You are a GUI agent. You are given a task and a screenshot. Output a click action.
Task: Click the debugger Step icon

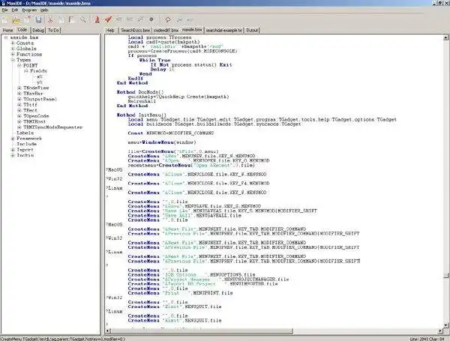point(118,19)
